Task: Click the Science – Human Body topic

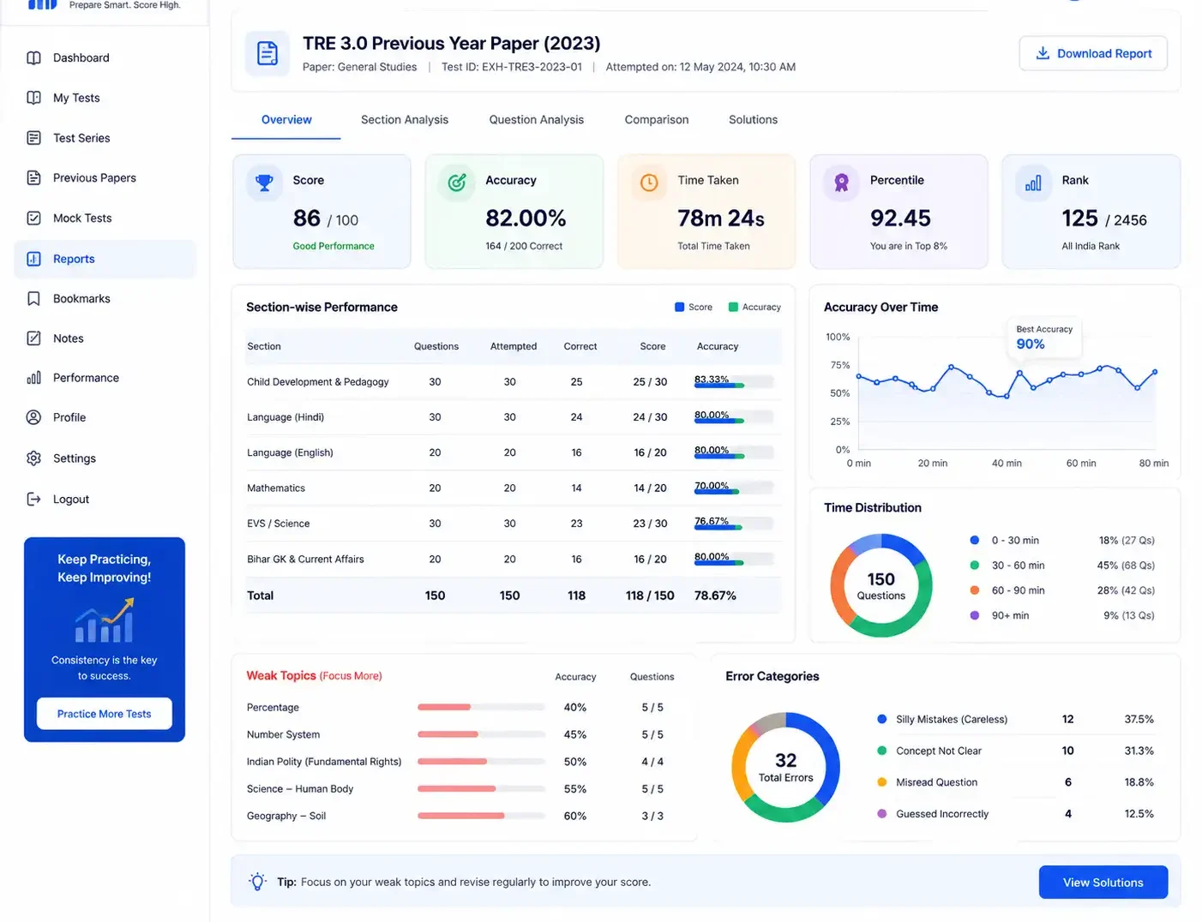Action: (300, 788)
